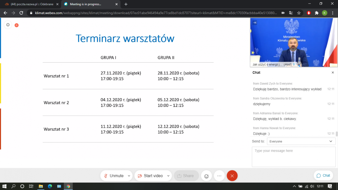Open the Mail app on the taskbar
This screenshot has width=338, height=190.
(x=59, y=186)
